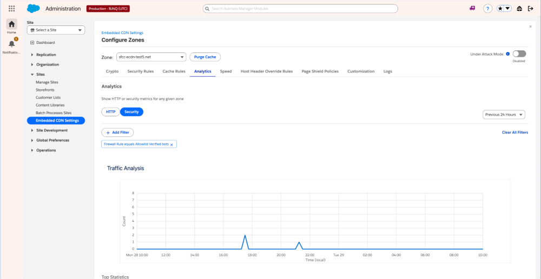Open Content Libraries in sidebar

click(50, 105)
